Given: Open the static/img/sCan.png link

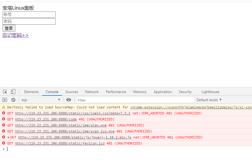Looking at the screenshot, I should (x=61, y=125).
